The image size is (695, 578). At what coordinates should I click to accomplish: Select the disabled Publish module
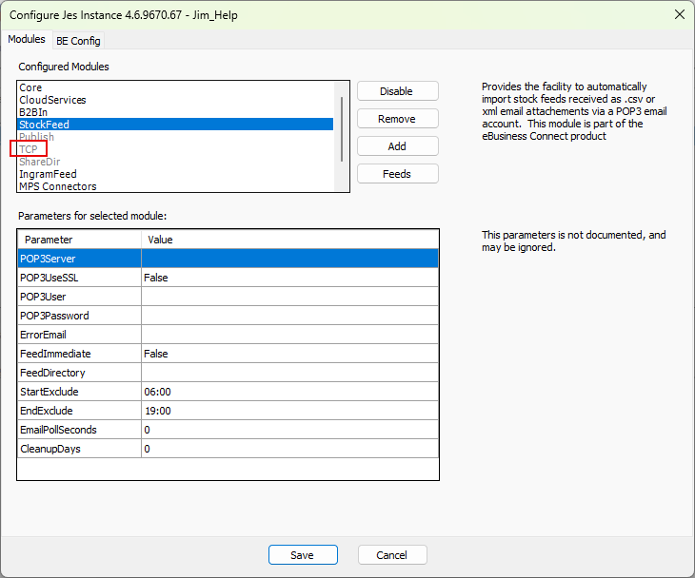175,137
